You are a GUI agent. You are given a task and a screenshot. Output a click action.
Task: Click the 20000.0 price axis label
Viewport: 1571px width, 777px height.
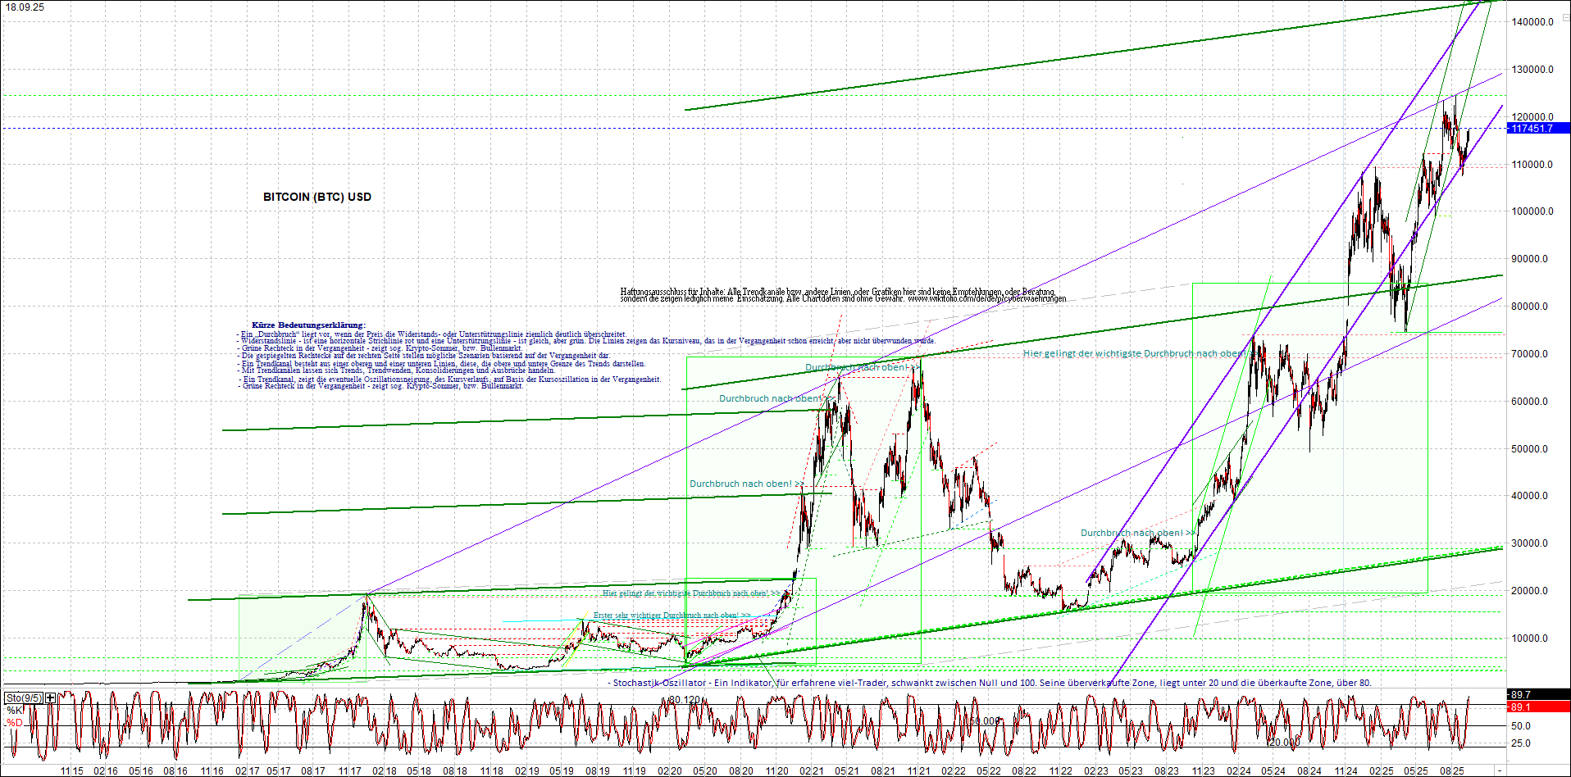point(1530,591)
